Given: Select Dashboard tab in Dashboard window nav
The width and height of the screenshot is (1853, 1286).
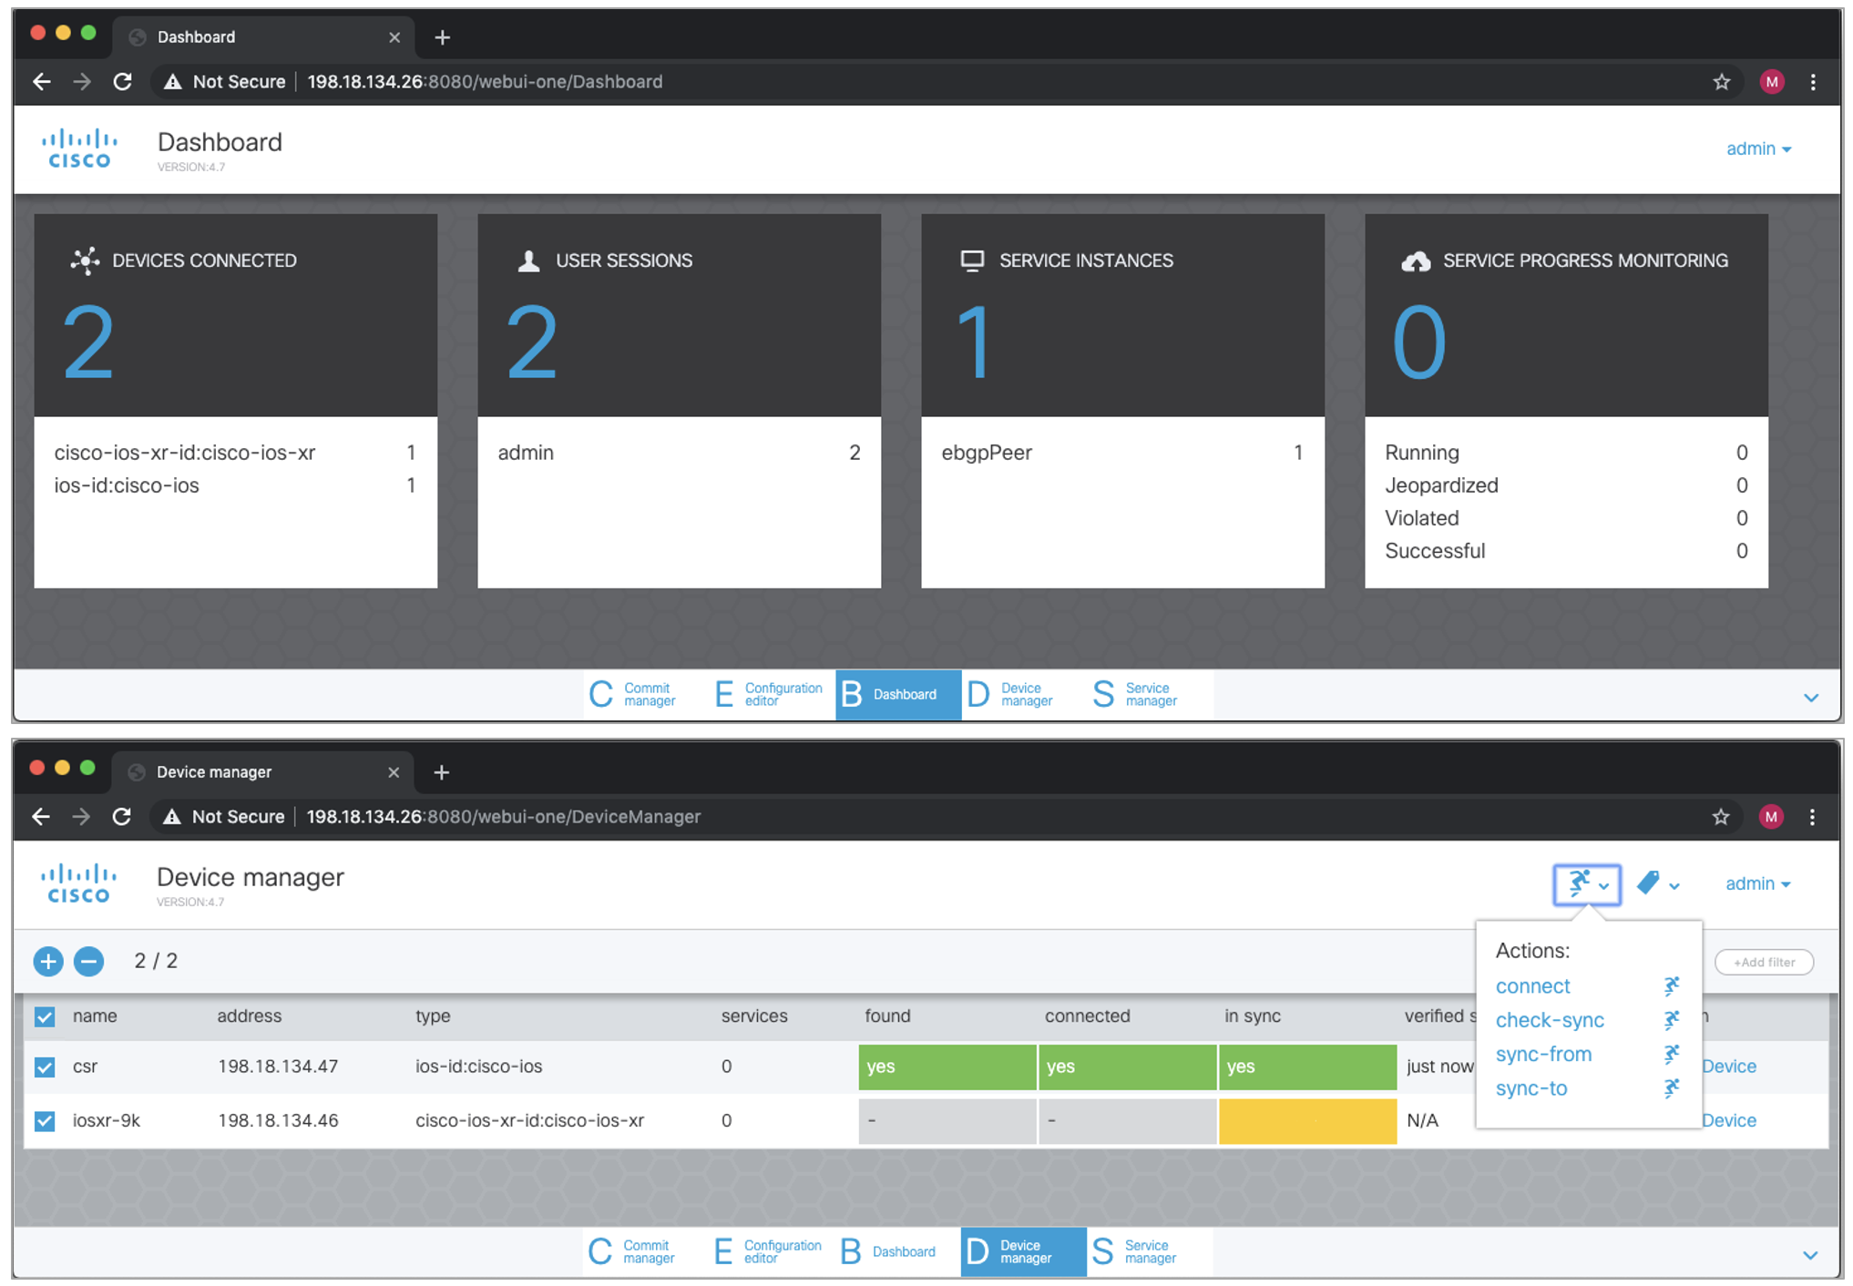Looking at the screenshot, I should tap(897, 695).
